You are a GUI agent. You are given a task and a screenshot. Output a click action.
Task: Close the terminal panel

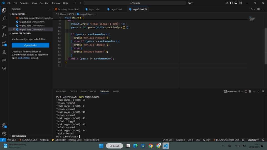pos(263,91)
